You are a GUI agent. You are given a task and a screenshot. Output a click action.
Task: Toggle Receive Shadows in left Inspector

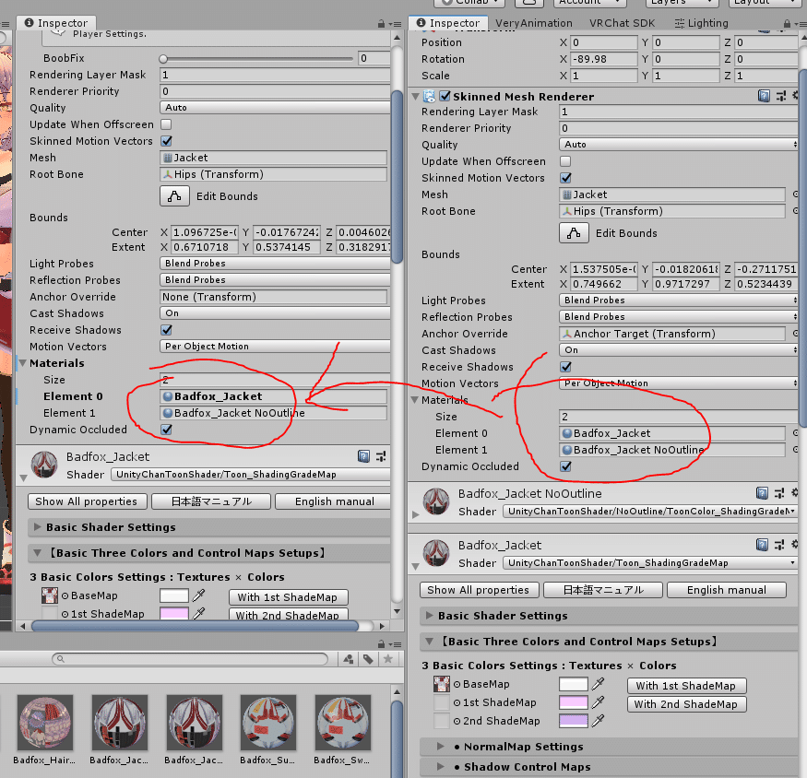click(x=166, y=330)
